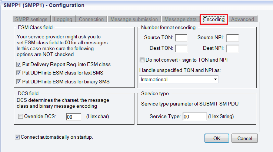273x152 pixels.
Task: Switch to the Advanced tab
Action: click(243, 19)
